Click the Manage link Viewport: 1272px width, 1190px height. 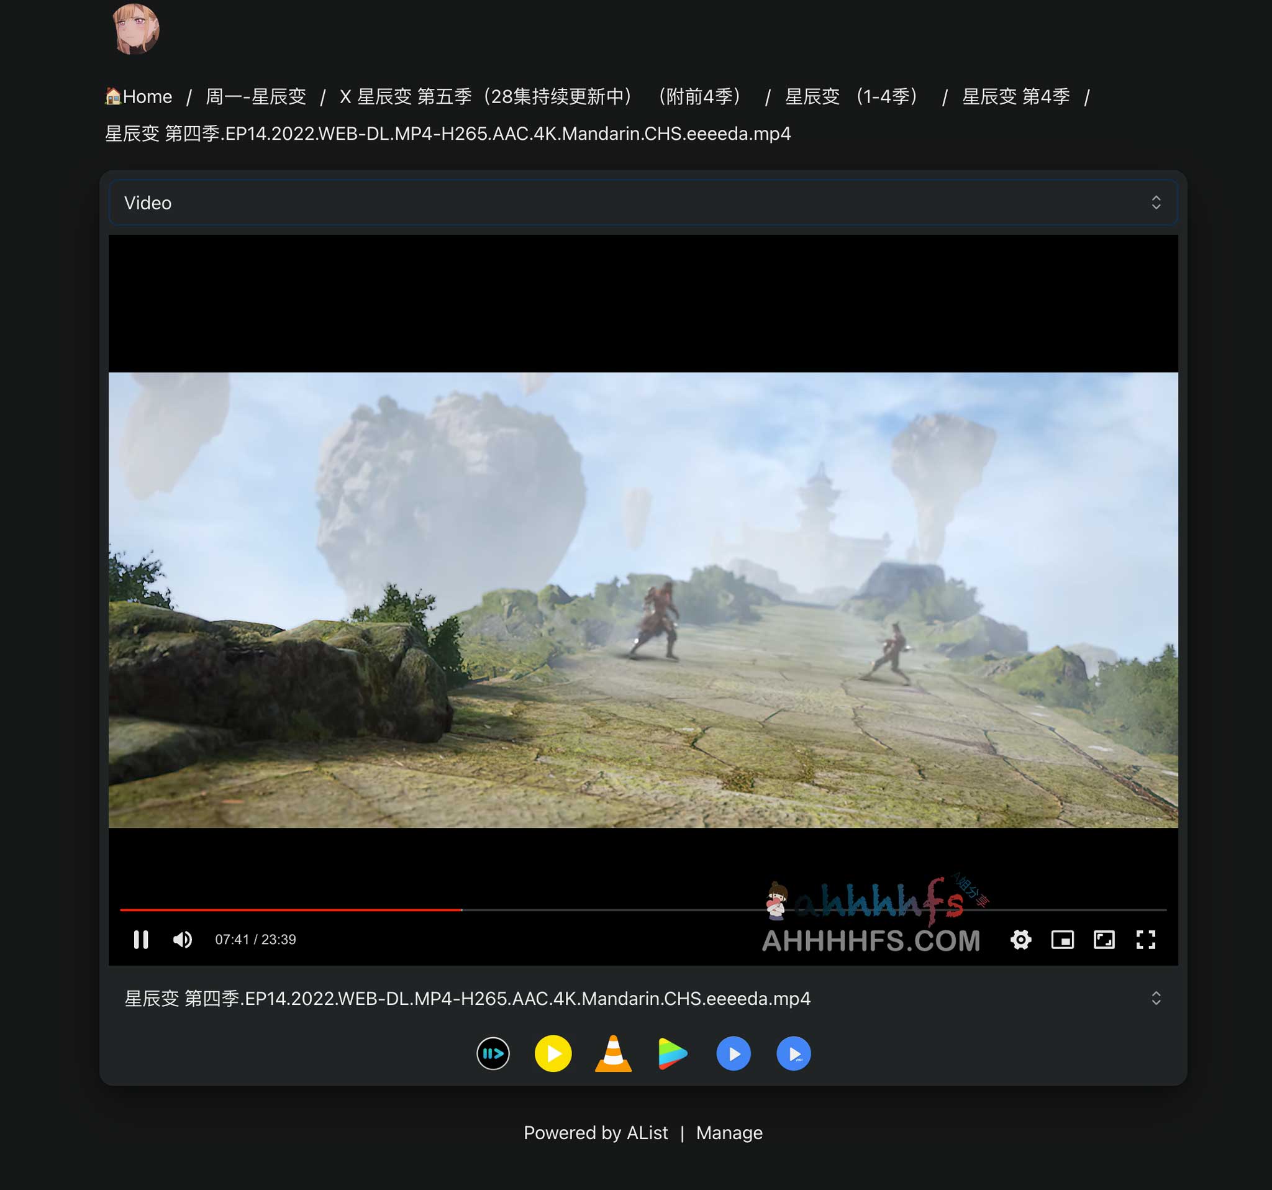[x=729, y=1132]
